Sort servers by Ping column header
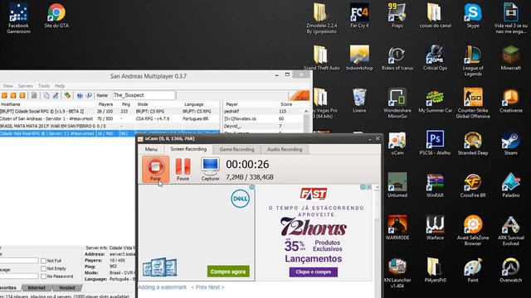531x298 pixels. pos(126,104)
